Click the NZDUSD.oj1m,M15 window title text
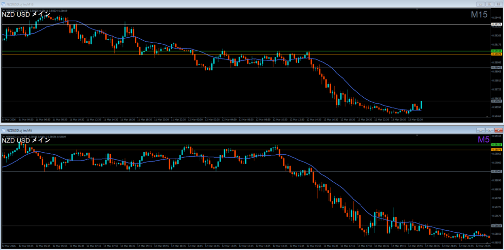This screenshot has height=250, width=504. pos(19,4)
